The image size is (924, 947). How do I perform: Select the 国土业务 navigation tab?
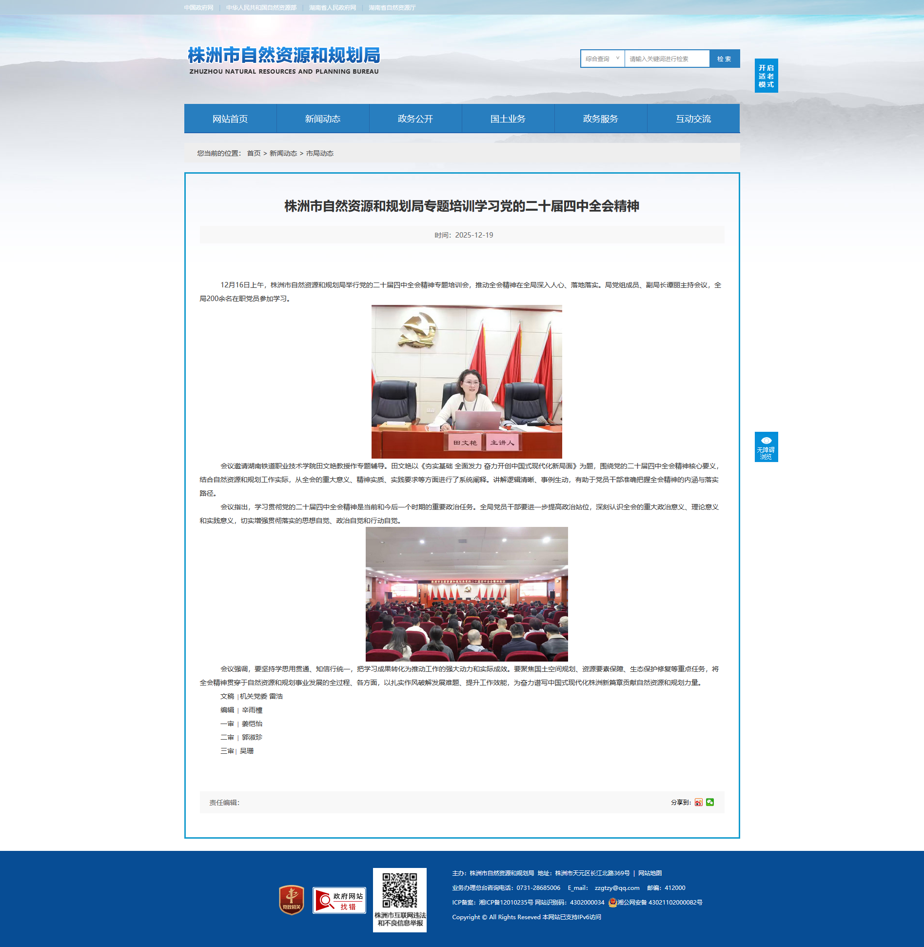(508, 119)
